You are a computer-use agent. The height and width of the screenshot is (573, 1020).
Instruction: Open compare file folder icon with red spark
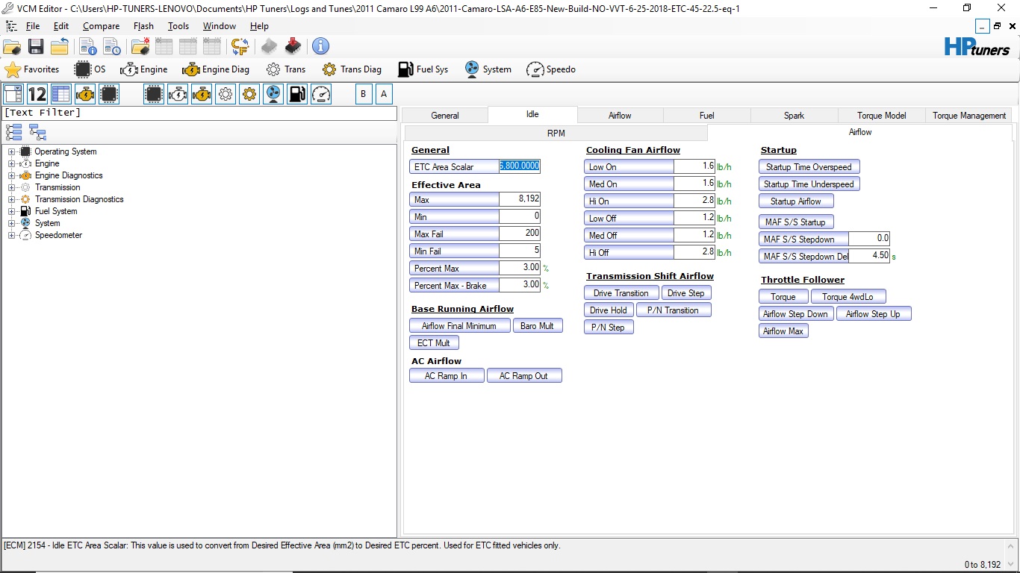140,46
